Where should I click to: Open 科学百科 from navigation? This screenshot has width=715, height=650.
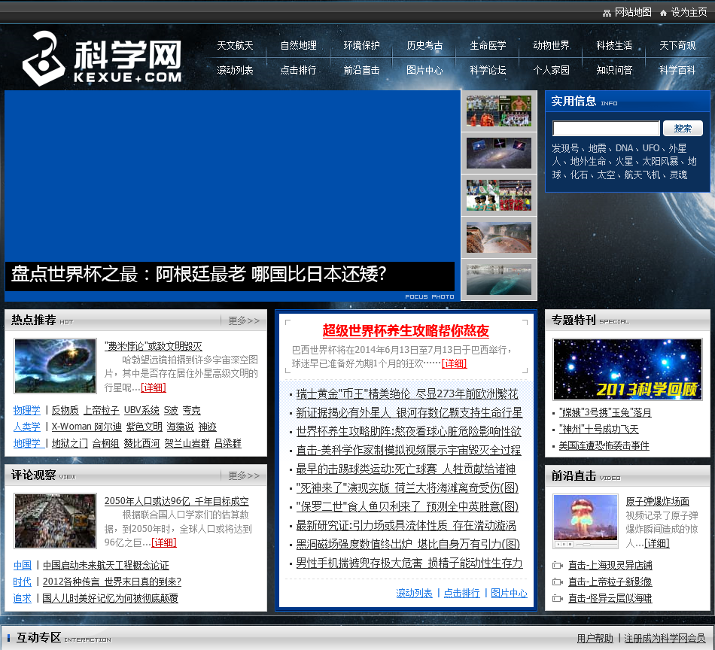coord(677,70)
